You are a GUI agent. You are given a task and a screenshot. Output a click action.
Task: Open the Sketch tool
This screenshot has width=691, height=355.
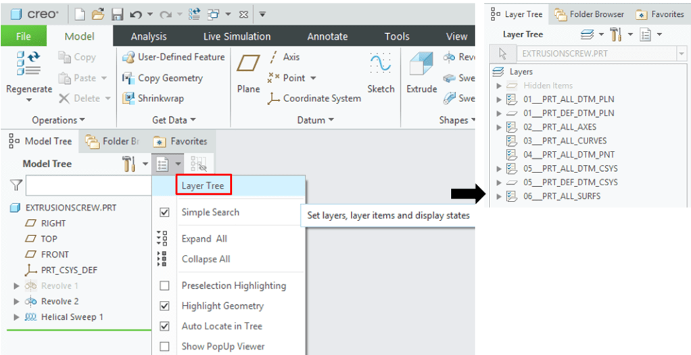[x=381, y=73]
